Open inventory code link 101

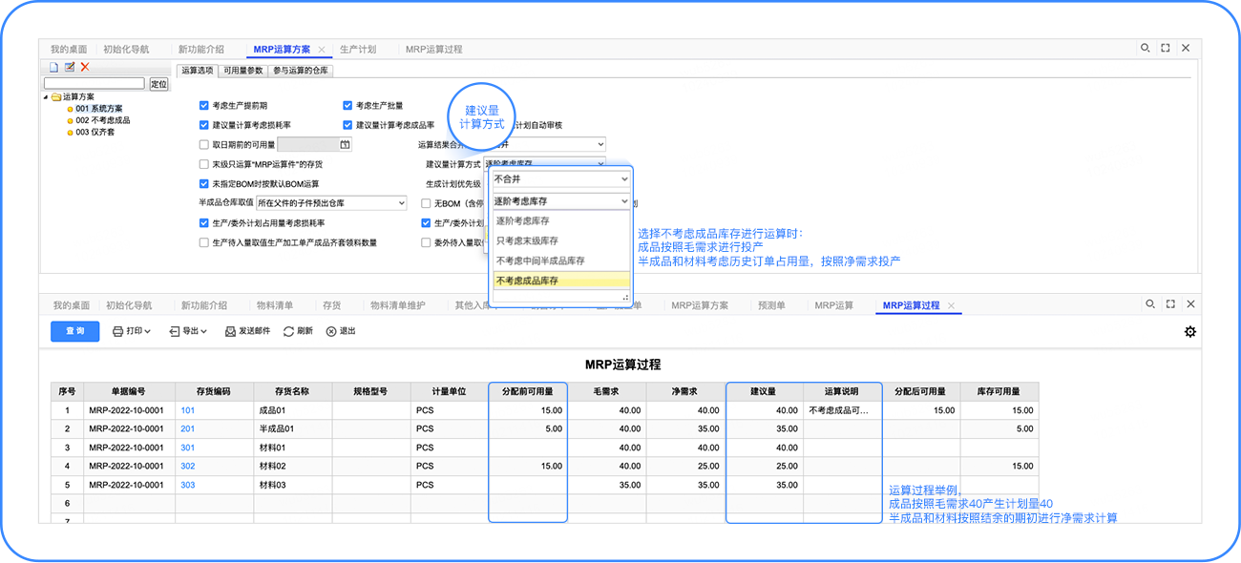tap(187, 410)
